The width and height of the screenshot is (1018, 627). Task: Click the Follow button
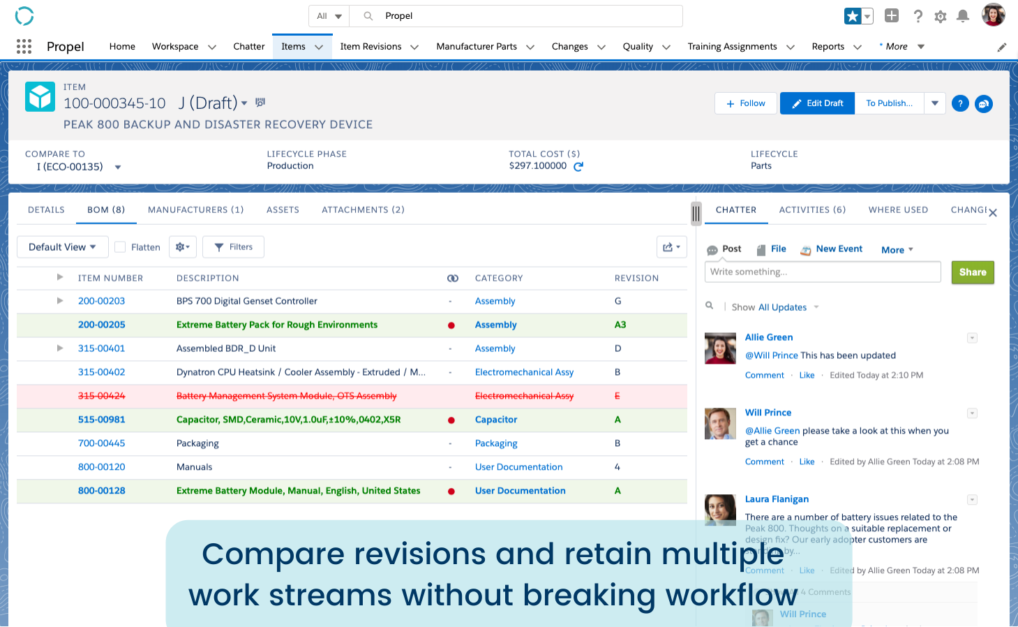tap(747, 103)
